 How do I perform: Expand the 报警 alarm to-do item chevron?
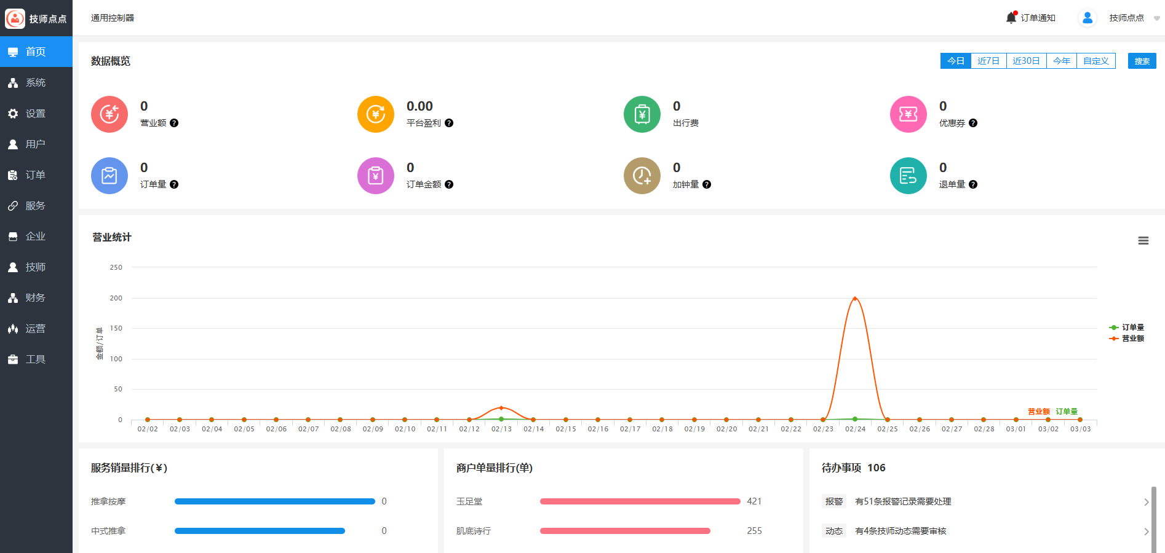tap(1146, 502)
